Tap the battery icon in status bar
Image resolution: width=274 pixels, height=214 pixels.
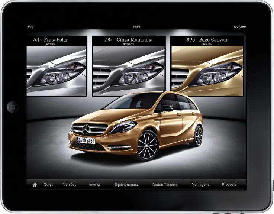[x=243, y=27]
